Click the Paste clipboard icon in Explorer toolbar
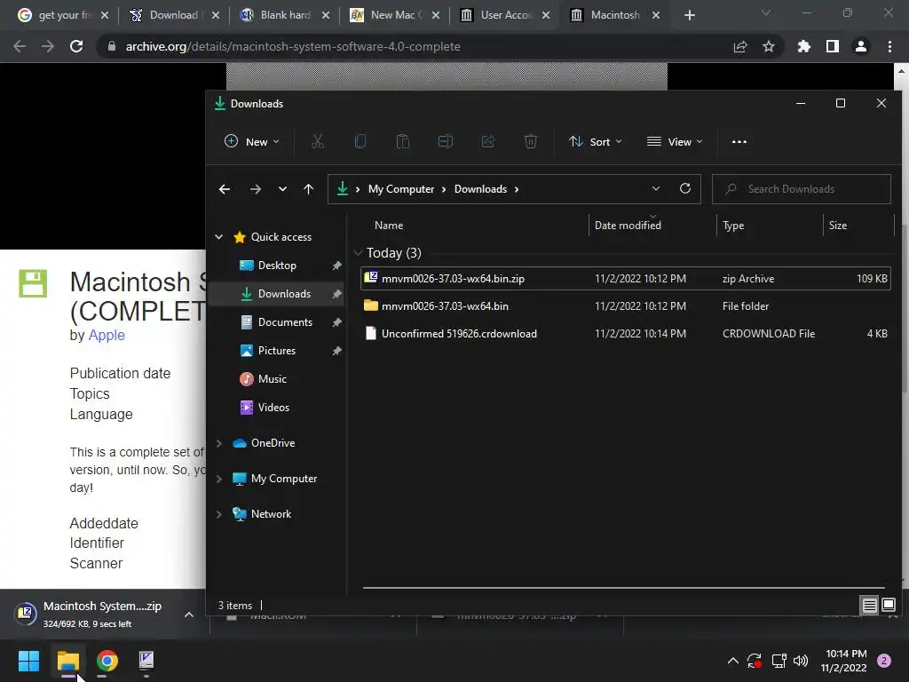The image size is (909, 682). [403, 141]
